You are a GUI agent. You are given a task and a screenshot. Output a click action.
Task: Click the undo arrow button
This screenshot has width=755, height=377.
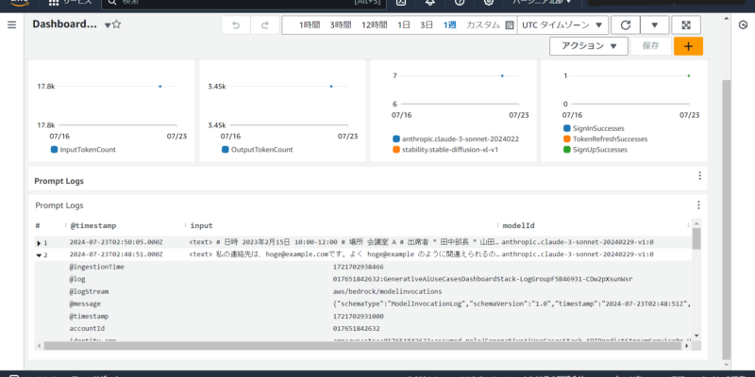[x=236, y=25]
